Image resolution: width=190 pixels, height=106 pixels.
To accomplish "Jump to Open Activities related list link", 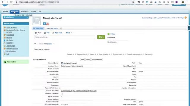I will (104, 54).
